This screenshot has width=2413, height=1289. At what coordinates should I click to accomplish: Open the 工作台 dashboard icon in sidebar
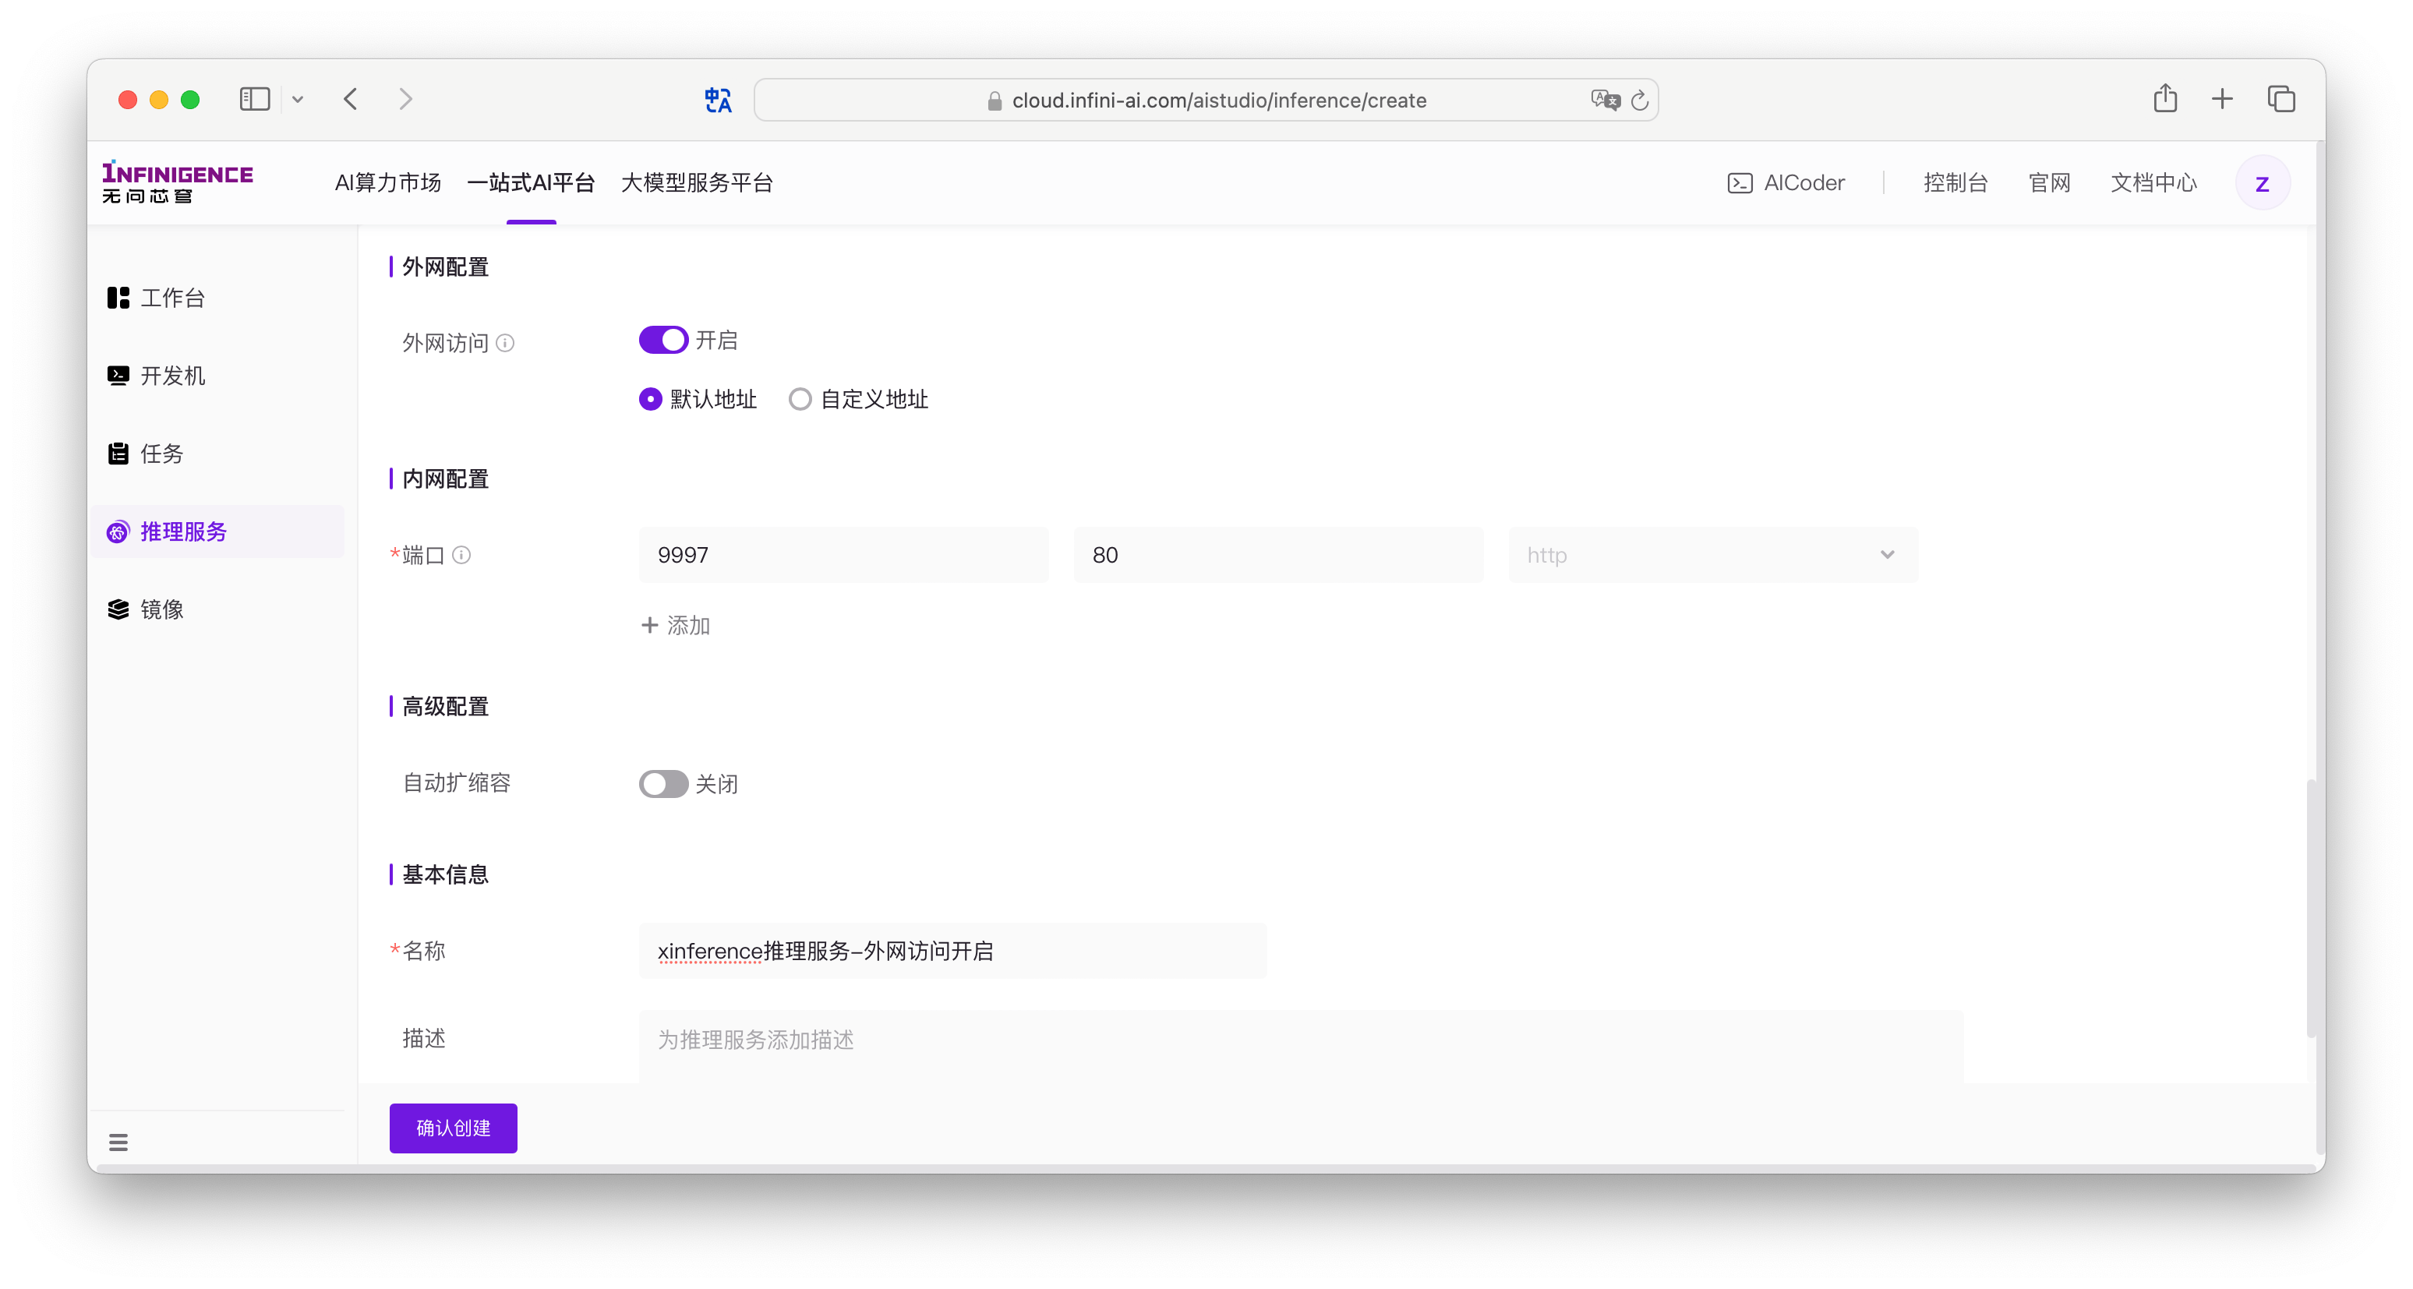118,298
